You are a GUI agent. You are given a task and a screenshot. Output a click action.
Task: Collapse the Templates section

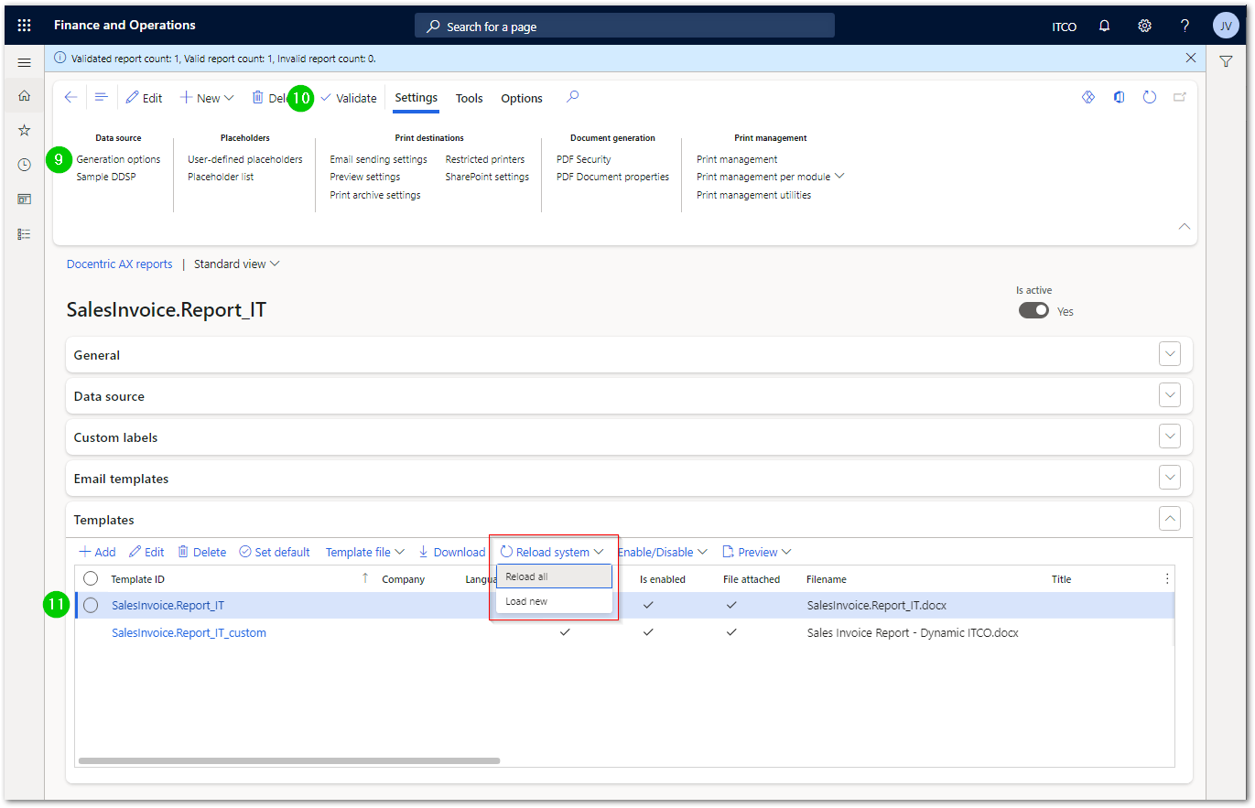click(x=1170, y=519)
